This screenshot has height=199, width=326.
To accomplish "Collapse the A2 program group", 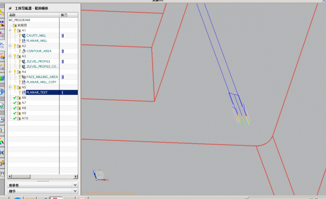I will (x=10, y=46).
